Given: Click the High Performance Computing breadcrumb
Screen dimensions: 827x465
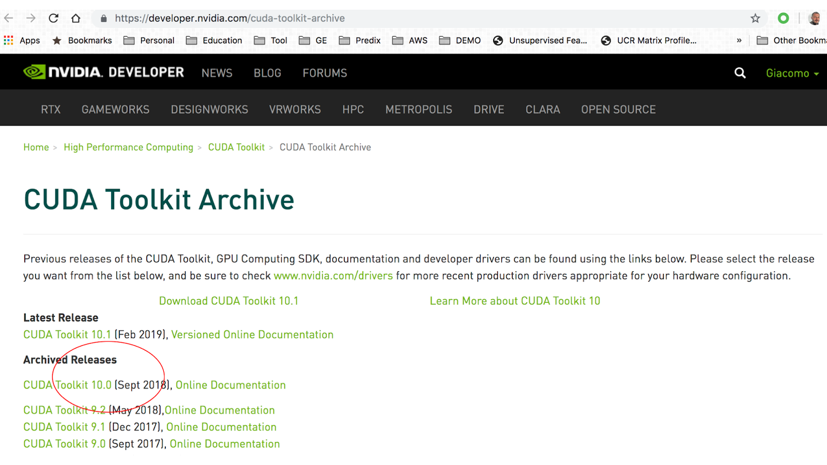Looking at the screenshot, I should (x=128, y=147).
